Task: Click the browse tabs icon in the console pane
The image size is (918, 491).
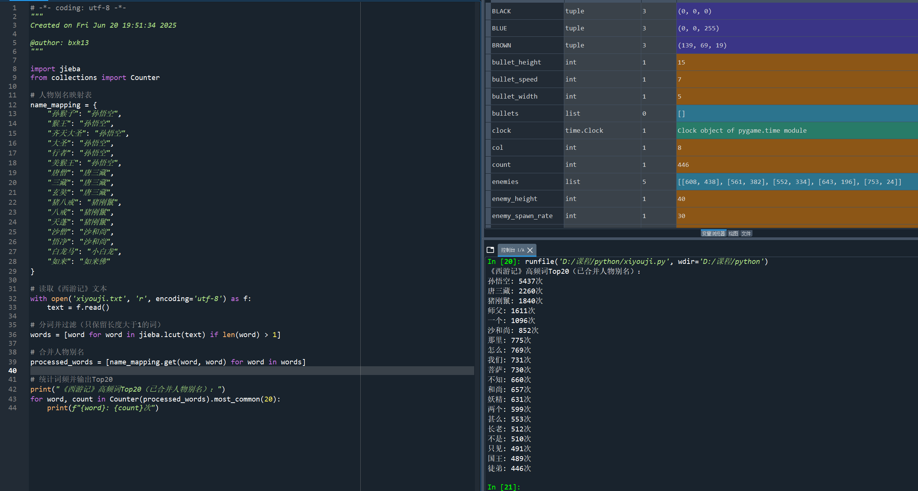Action: tap(490, 250)
